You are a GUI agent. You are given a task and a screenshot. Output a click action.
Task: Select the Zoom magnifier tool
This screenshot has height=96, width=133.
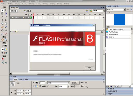tap(6, 40)
